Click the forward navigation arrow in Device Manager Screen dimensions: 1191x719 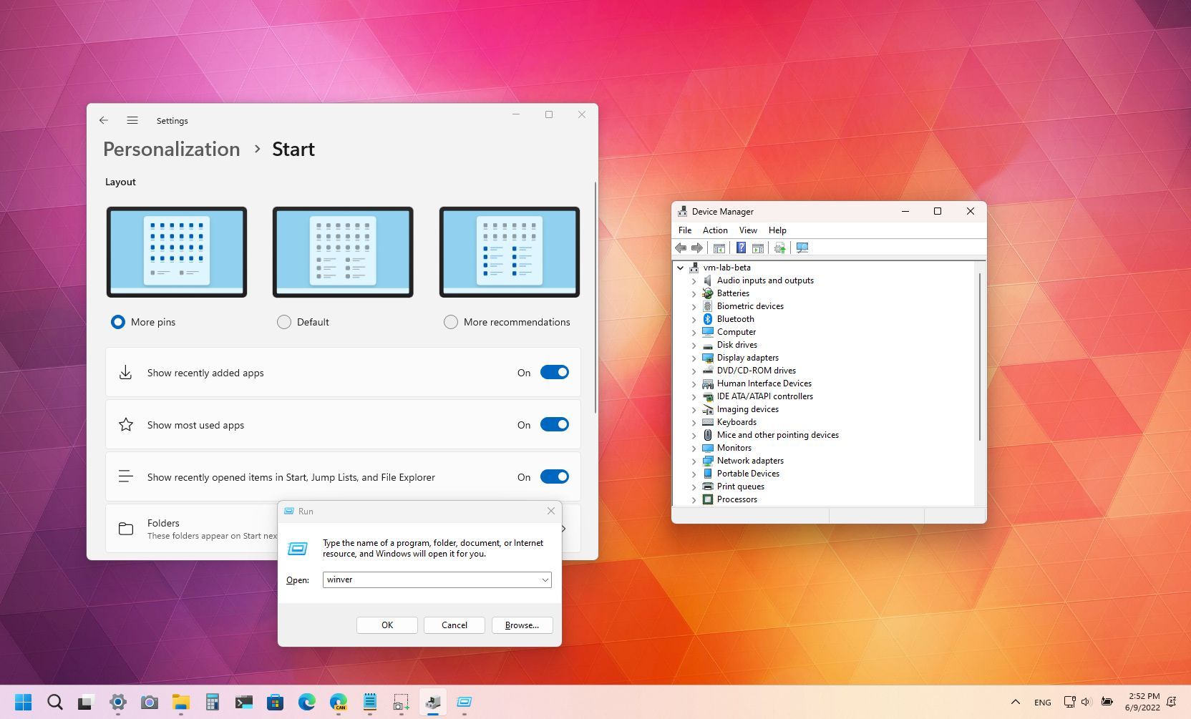698,248
